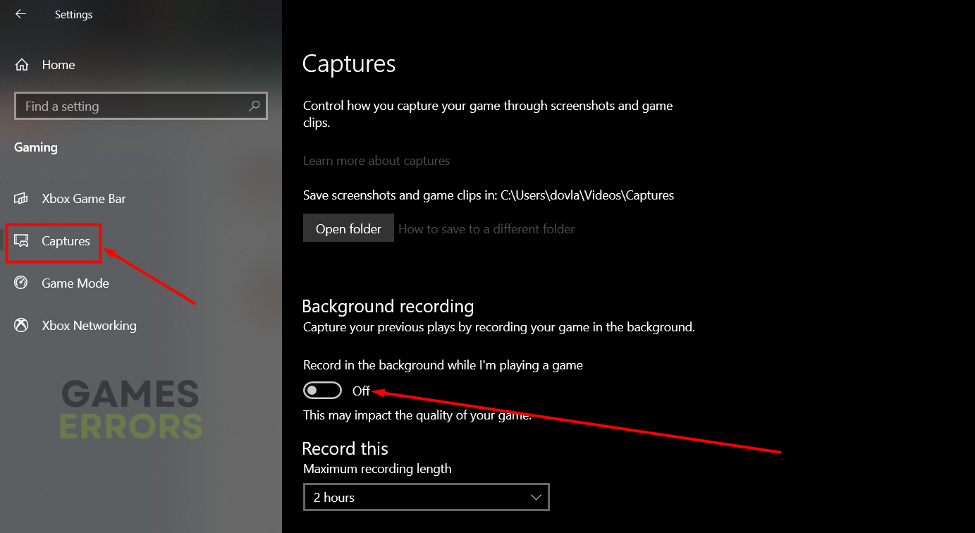Select the Xbox Game Bar text label
Viewport: 975px width, 533px height.
(x=84, y=199)
